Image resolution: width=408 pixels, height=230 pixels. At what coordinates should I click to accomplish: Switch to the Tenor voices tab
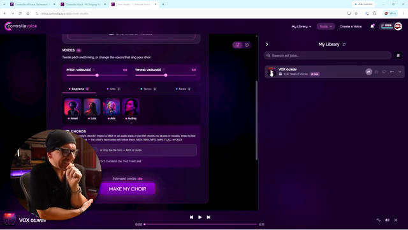coord(149,89)
